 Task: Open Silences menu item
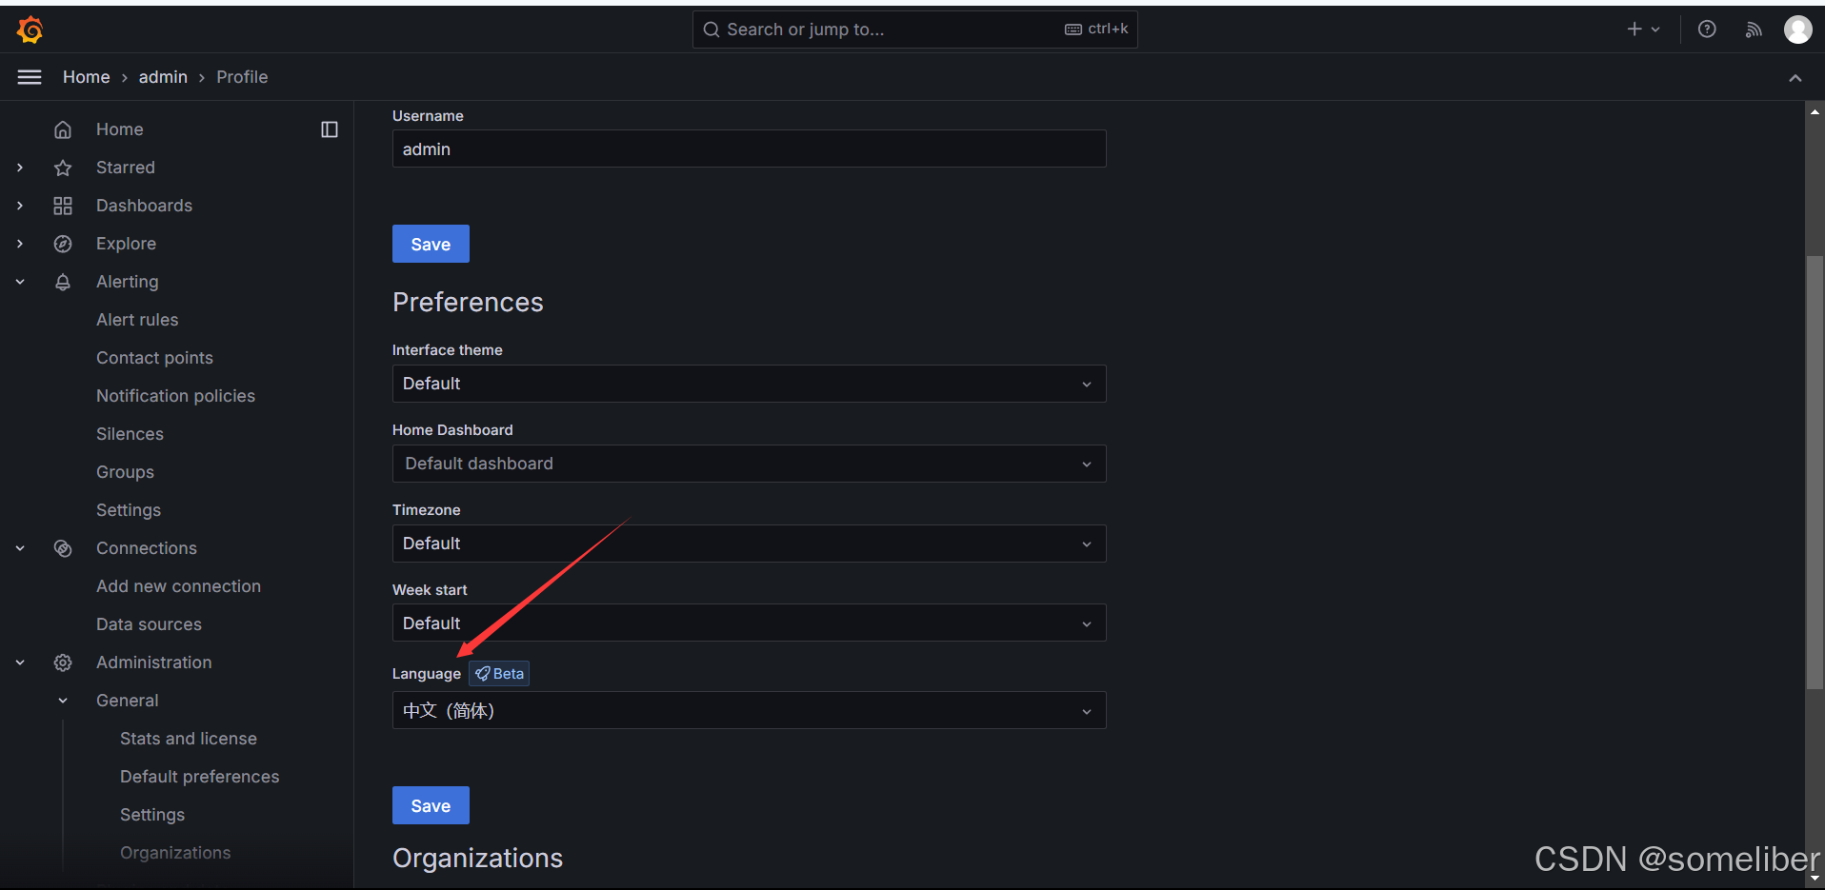[x=130, y=434]
